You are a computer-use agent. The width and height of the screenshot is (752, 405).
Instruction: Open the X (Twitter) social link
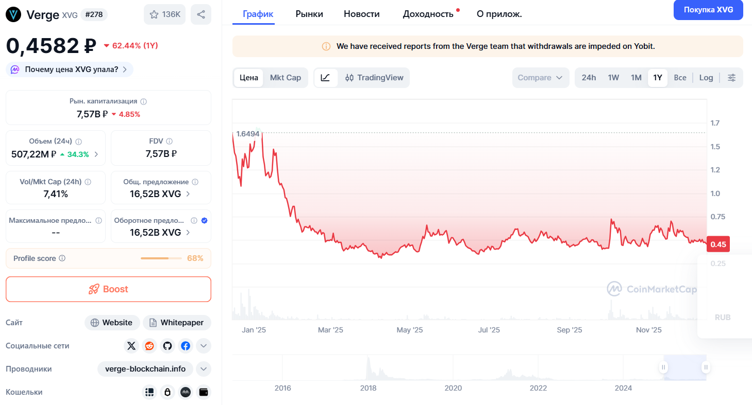(131, 346)
